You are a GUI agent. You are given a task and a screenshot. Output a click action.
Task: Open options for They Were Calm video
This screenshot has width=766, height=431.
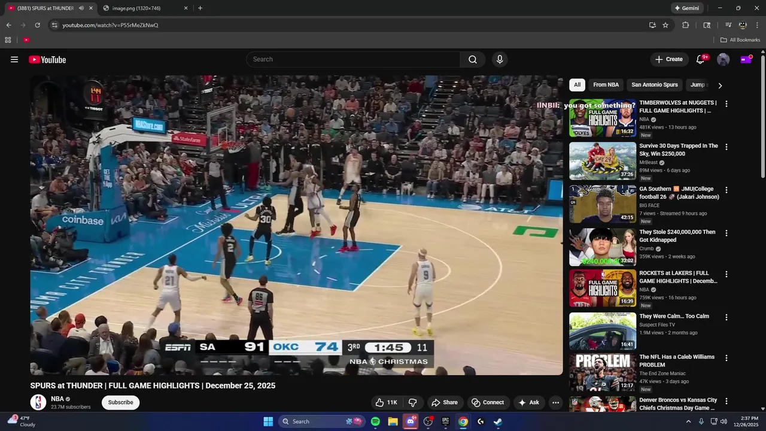(x=727, y=317)
